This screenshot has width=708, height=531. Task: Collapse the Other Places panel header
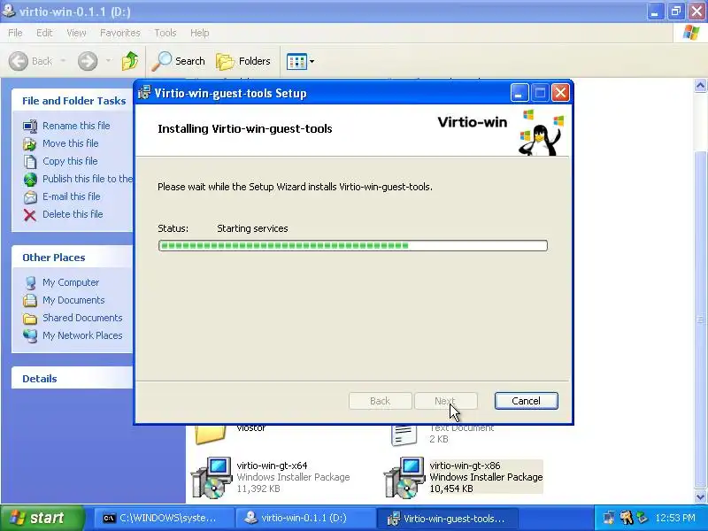pyautogui.click(x=73, y=258)
